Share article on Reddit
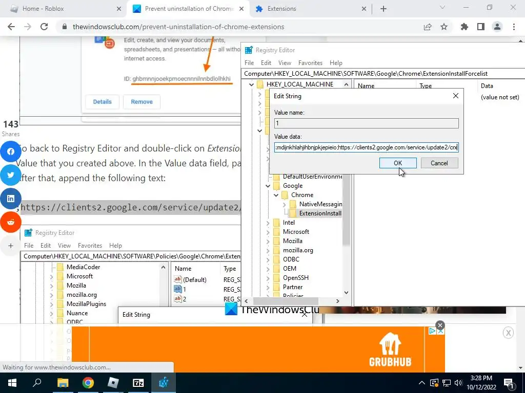 click(x=11, y=222)
